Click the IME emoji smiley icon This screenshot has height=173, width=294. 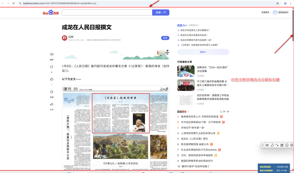click(x=287, y=145)
